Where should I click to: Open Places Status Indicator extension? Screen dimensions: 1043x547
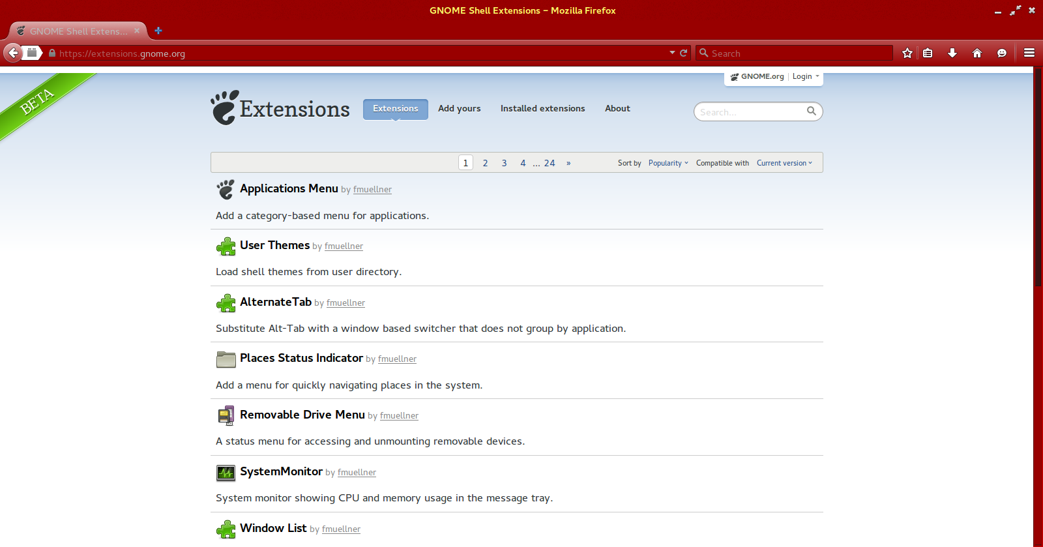click(x=301, y=358)
